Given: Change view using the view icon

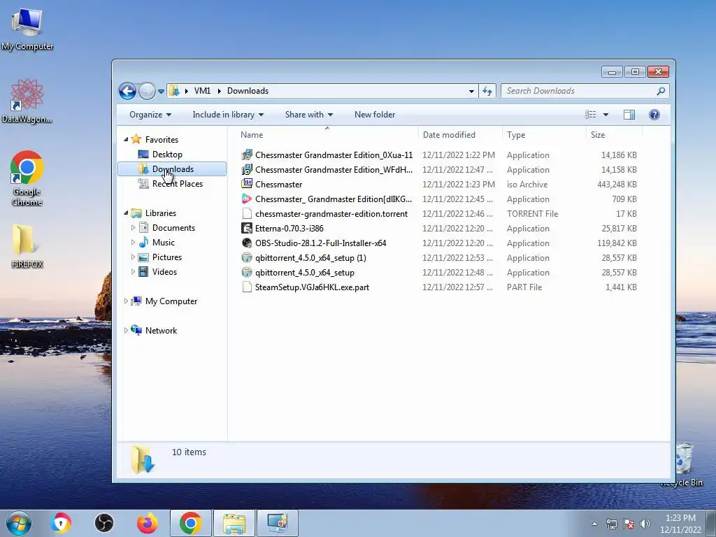Looking at the screenshot, I should [590, 115].
